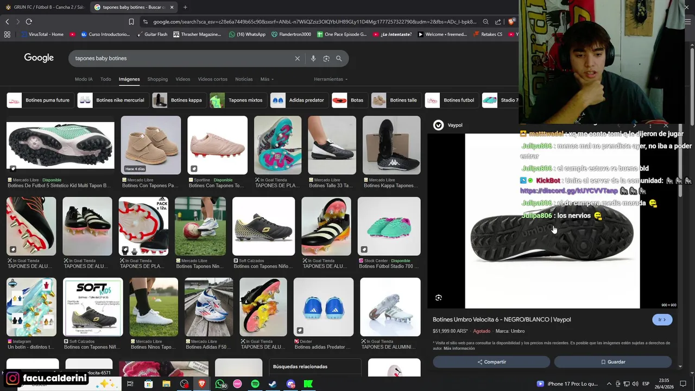Switch to the Videos tab

point(183,79)
